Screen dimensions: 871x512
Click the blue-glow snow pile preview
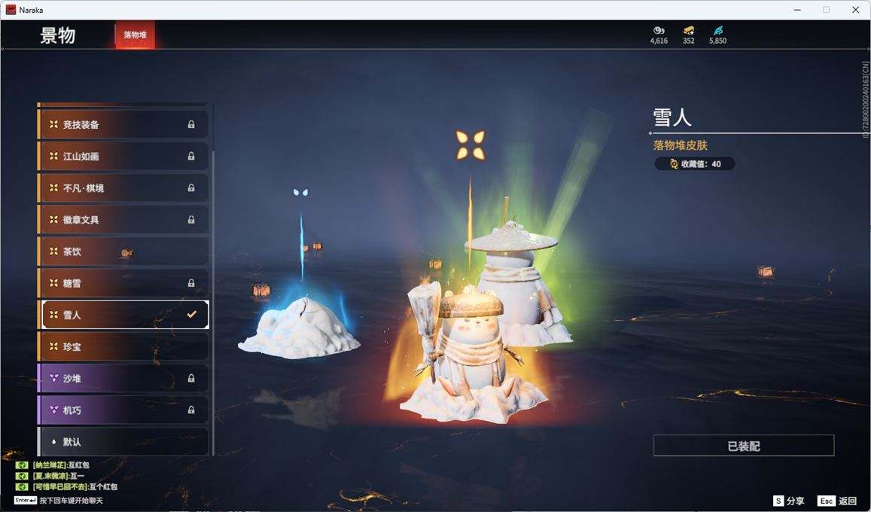[x=300, y=328]
